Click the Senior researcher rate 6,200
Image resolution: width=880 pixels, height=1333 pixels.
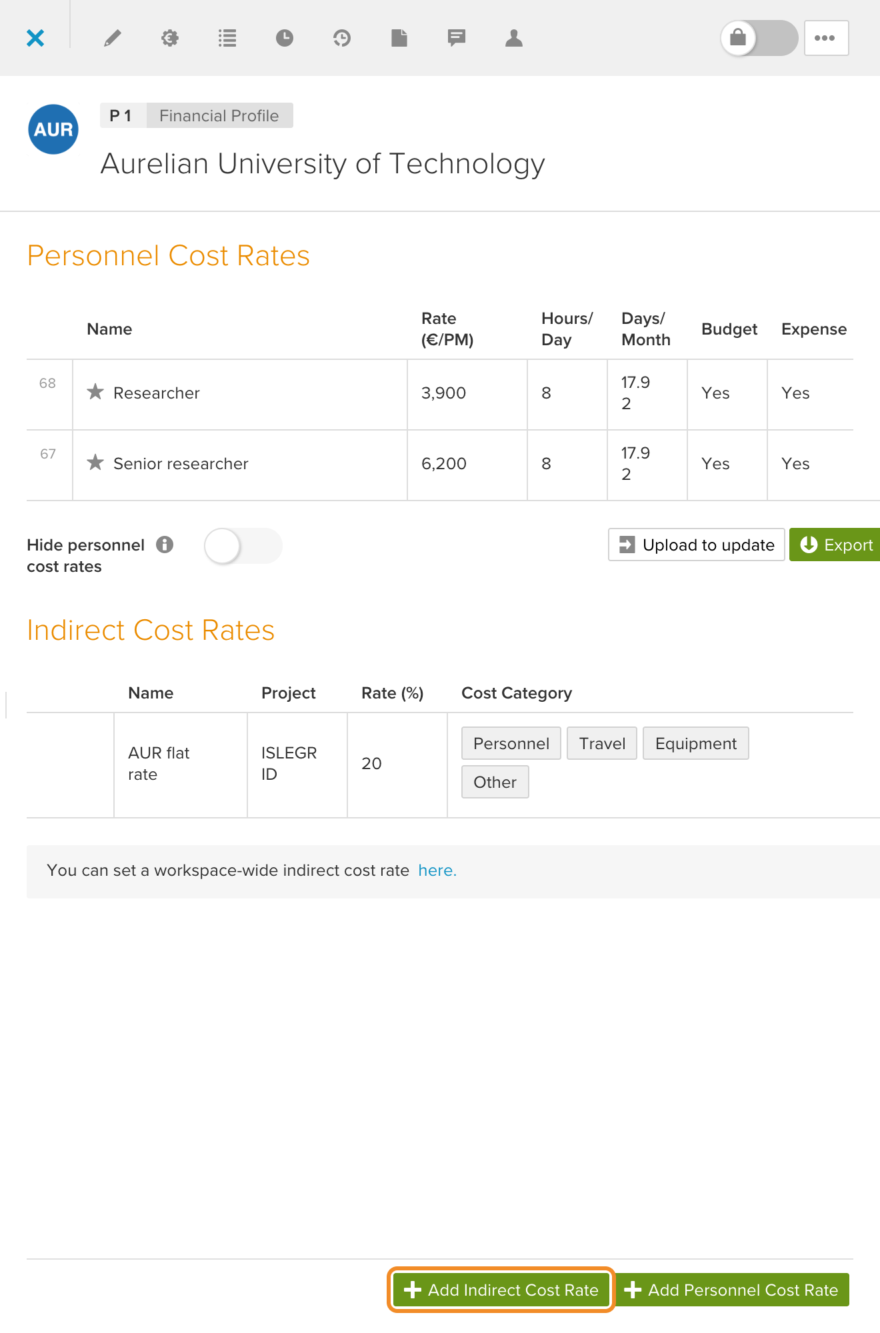(x=444, y=464)
